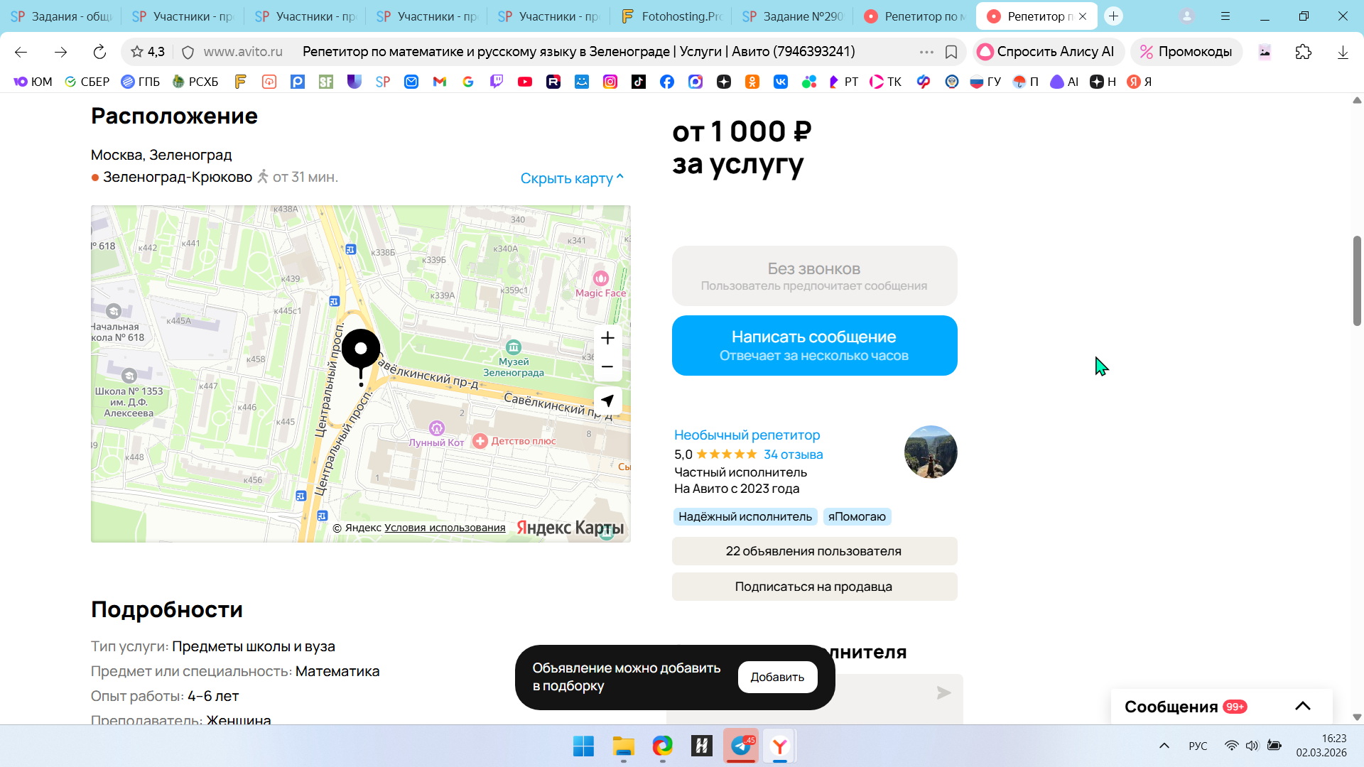Click the send arrow in message field
Viewport: 1364px width, 767px height.
[x=943, y=692]
